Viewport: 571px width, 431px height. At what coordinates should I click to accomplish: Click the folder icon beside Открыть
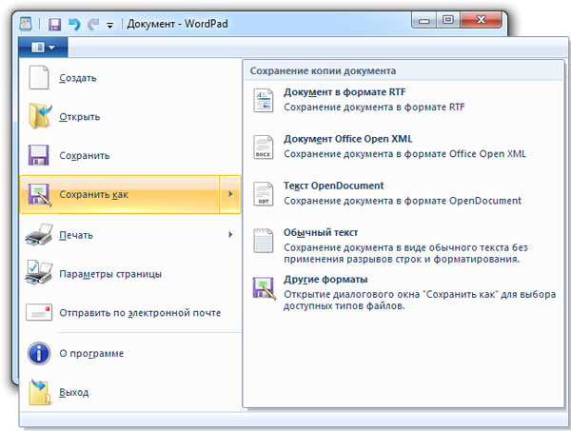pyautogui.click(x=40, y=116)
